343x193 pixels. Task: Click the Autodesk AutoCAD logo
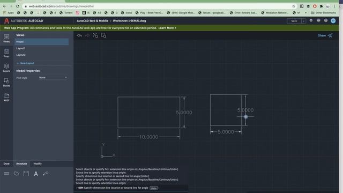24,21
